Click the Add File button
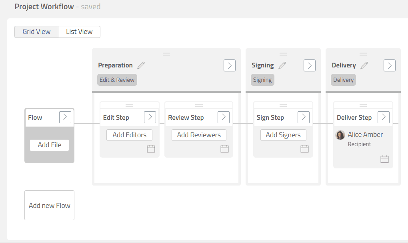This screenshot has height=243, width=408. (50, 145)
